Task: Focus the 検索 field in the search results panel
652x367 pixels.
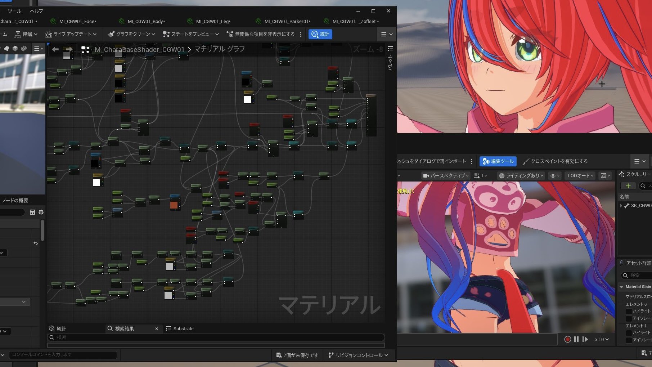Action: coord(216,337)
